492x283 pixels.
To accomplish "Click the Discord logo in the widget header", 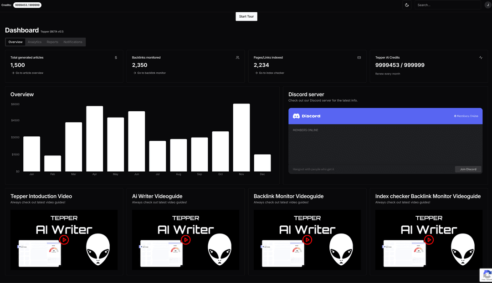I will click(307, 116).
